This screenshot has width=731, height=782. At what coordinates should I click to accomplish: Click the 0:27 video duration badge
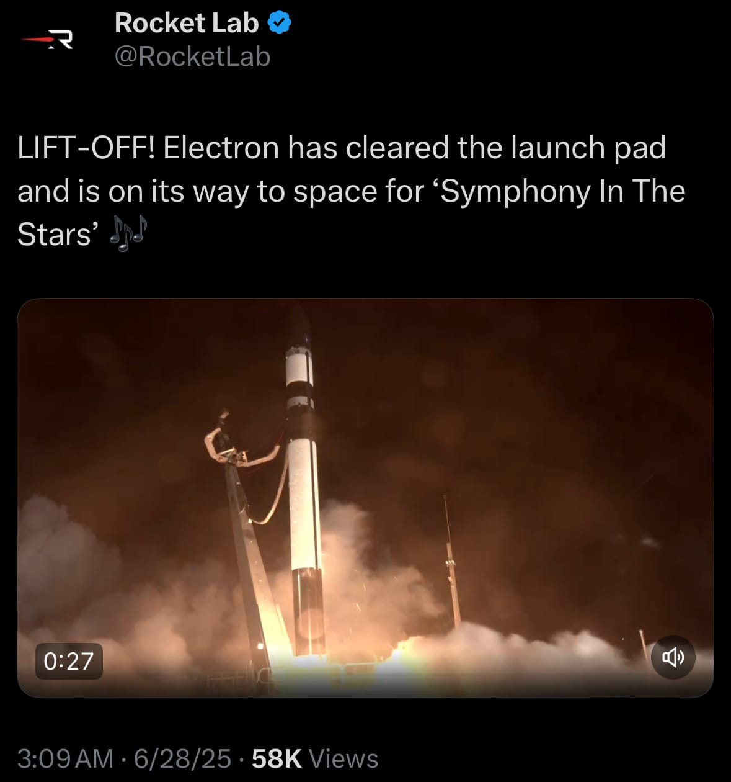pyautogui.click(x=69, y=661)
